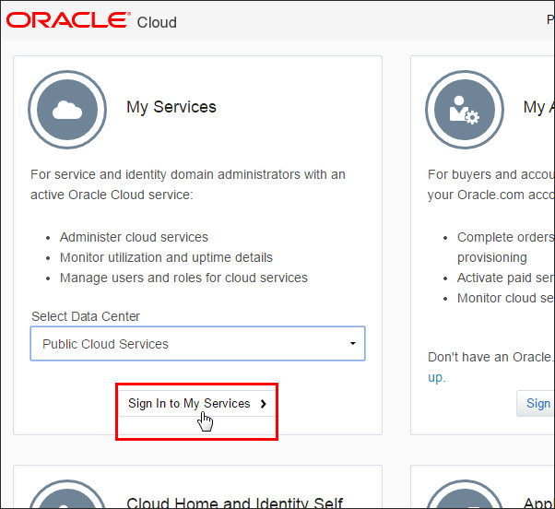The width and height of the screenshot is (555, 509).
Task: Click "Monitor utilization and uptime details" bullet
Action: pos(166,257)
